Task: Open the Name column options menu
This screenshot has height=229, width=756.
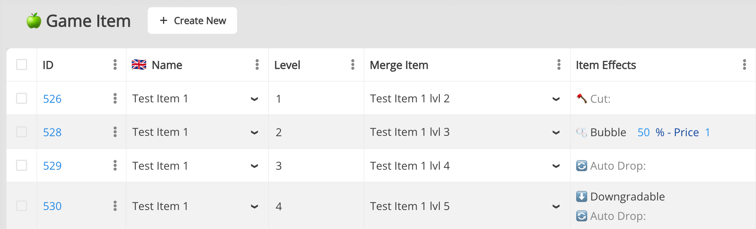Action: coord(257,65)
